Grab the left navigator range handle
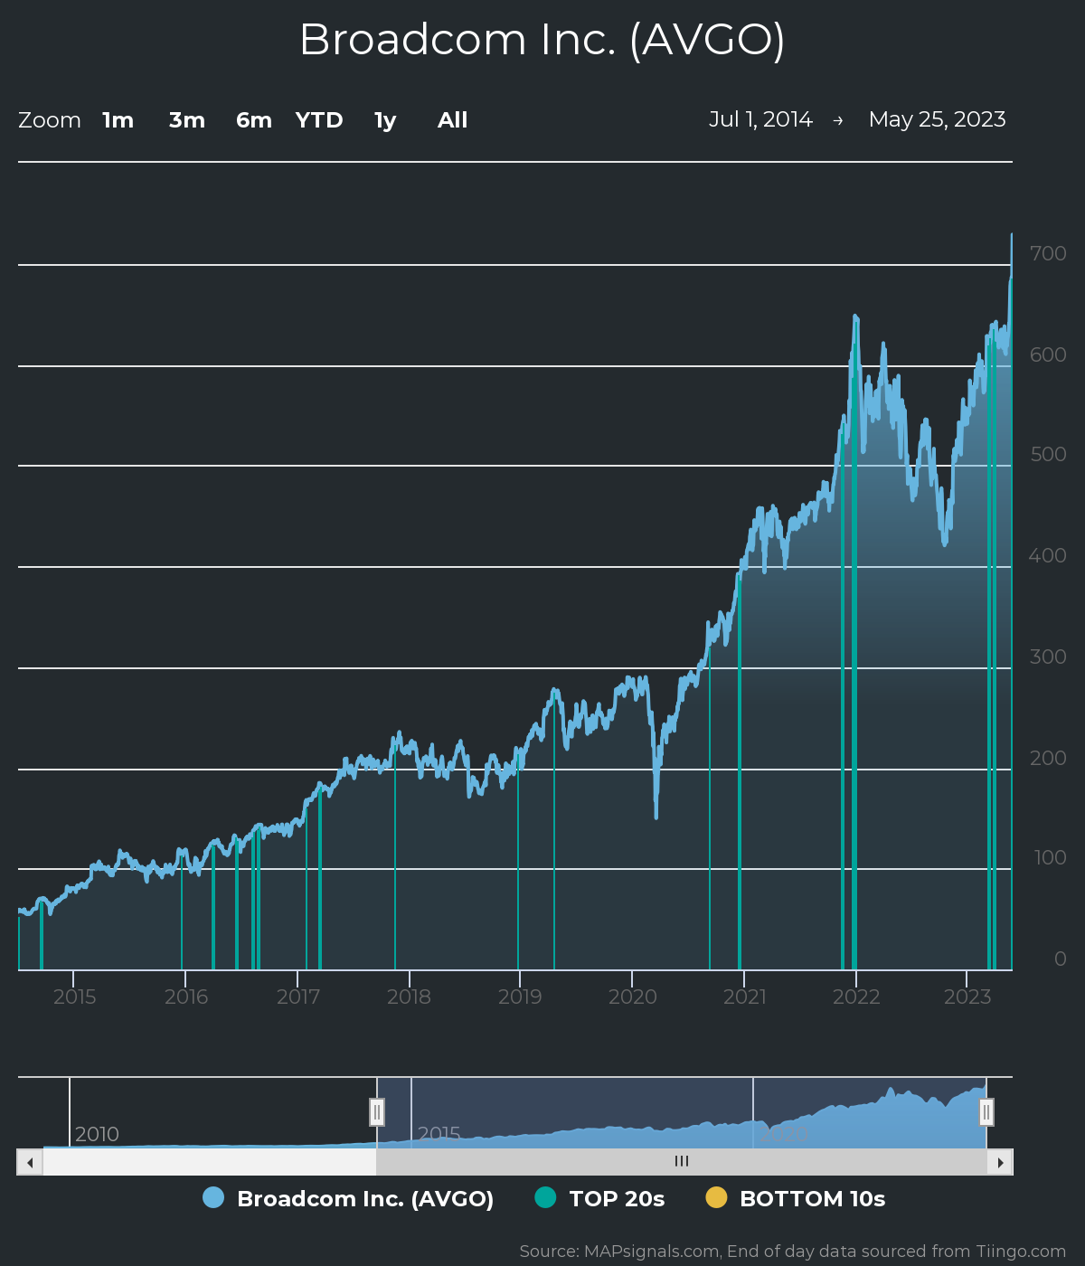This screenshot has height=1266, width=1085. (x=377, y=1112)
